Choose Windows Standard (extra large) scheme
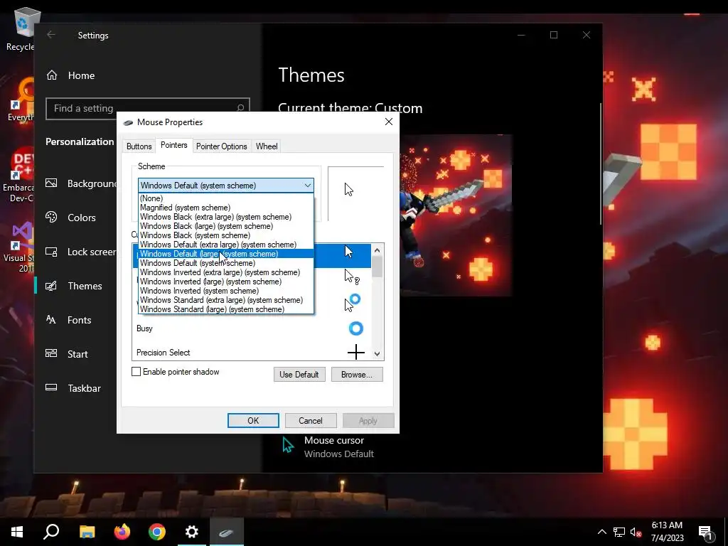 click(226, 301)
